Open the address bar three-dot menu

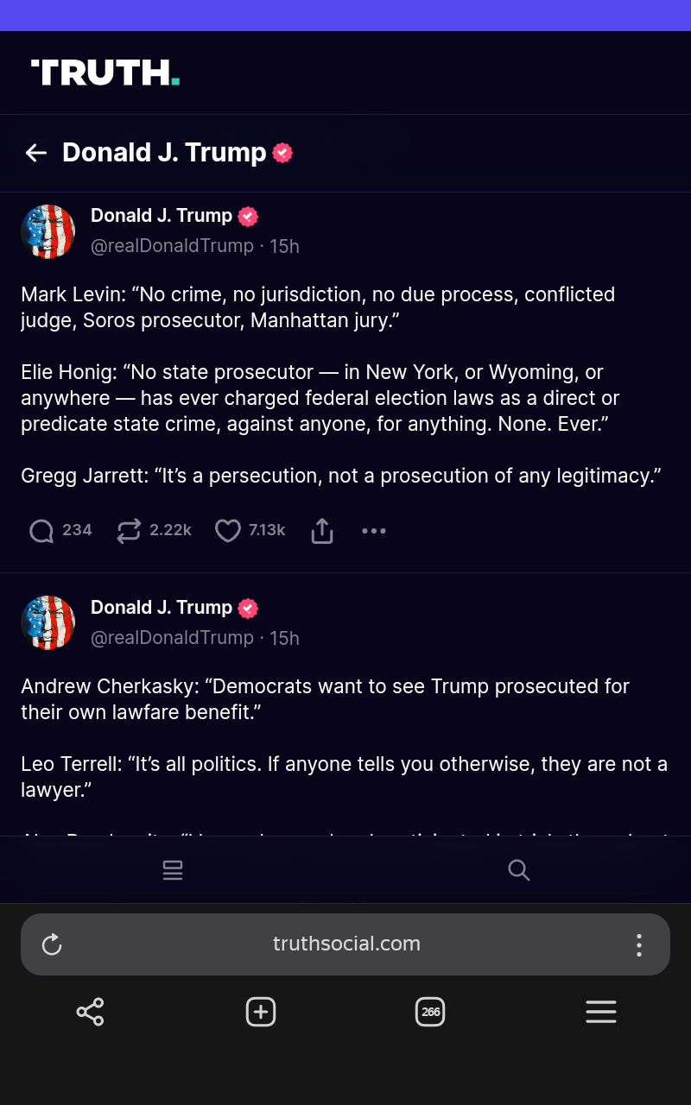(x=638, y=944)
